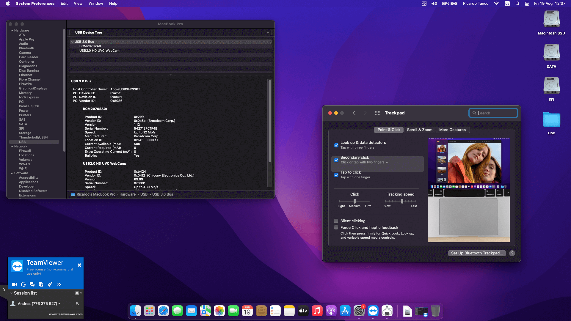Start a video call in TeamViewer panel
571x321 pixels.
click(x=14, y=284)
